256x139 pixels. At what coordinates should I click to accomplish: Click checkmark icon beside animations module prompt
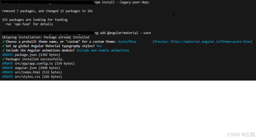click(x=3, y=50)
